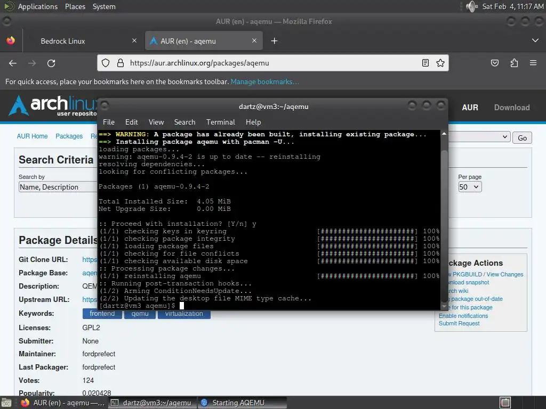Image resolution: width=546 pixels, height=409 pixels.
Task: Open the terminal Search menu
Action: pos(184,122)
